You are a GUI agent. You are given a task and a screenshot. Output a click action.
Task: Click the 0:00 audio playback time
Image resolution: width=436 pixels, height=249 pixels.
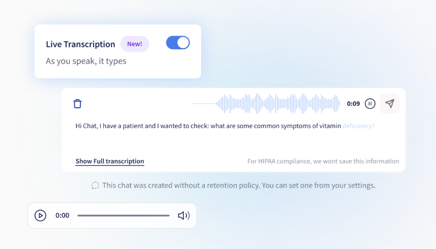coord(62,215)
